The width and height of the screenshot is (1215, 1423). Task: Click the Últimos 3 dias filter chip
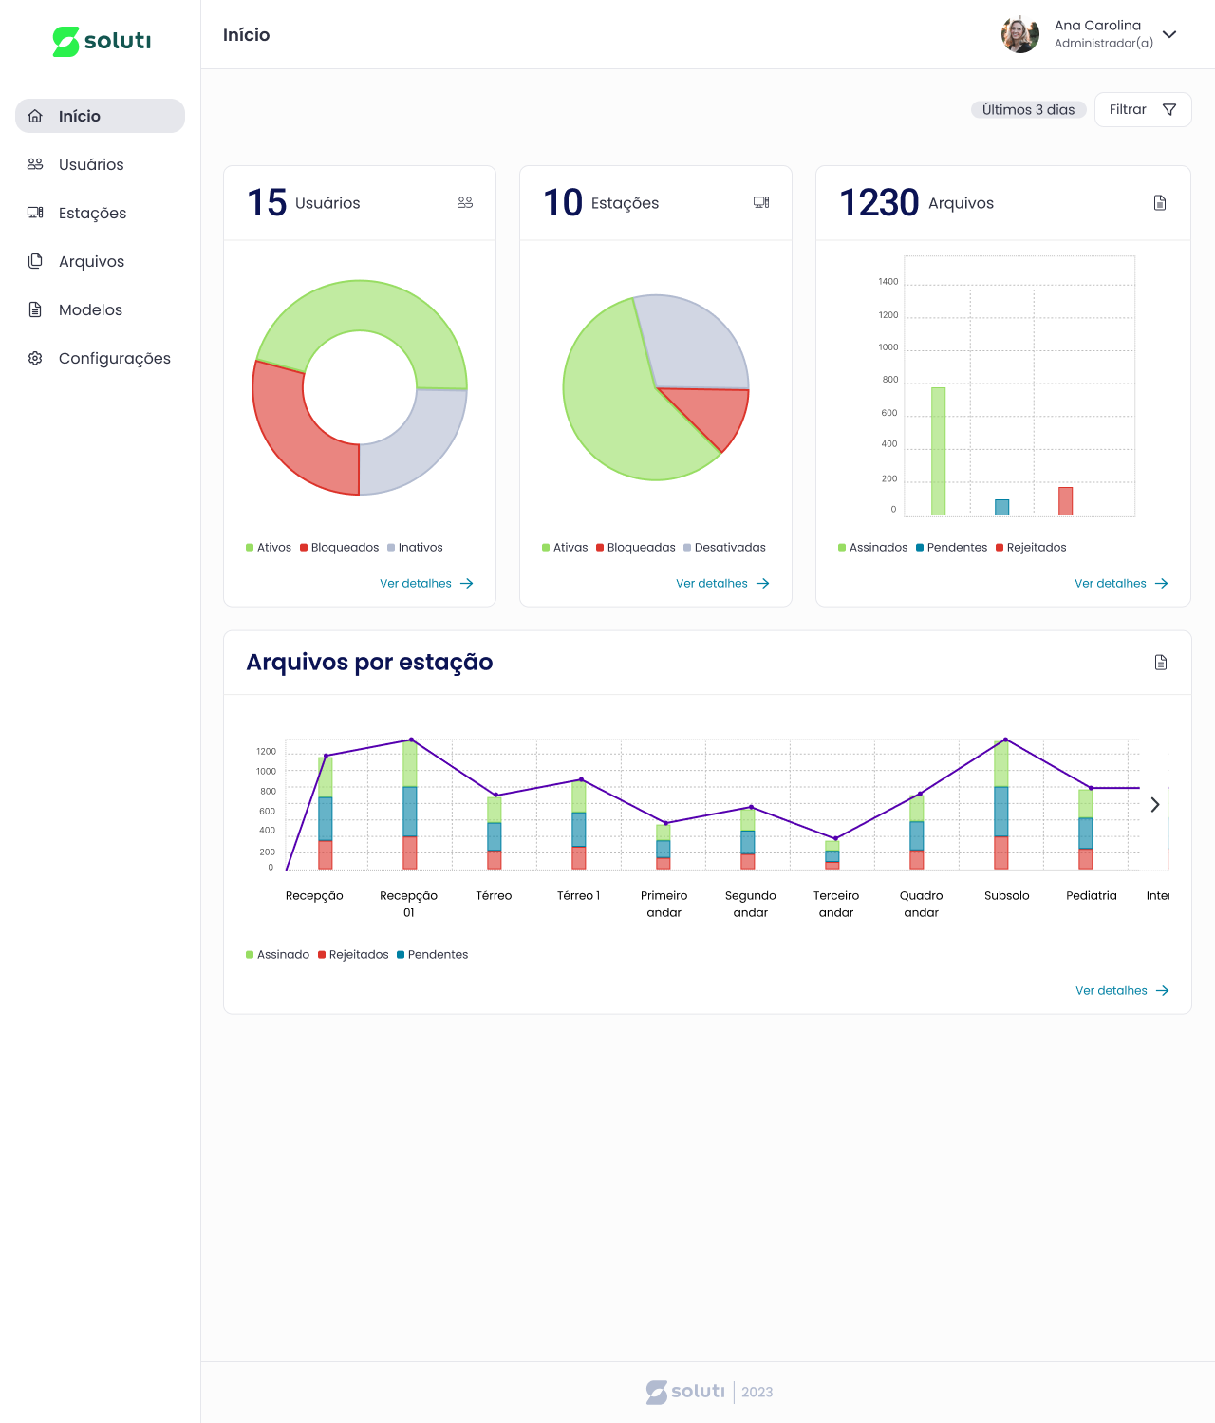pyautogui.click(x=1028, y=110)
